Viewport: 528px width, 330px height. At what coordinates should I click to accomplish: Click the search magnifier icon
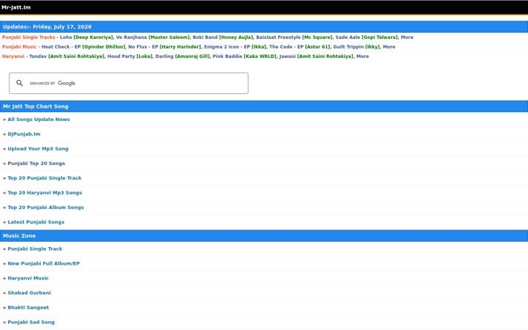[20, 83]
